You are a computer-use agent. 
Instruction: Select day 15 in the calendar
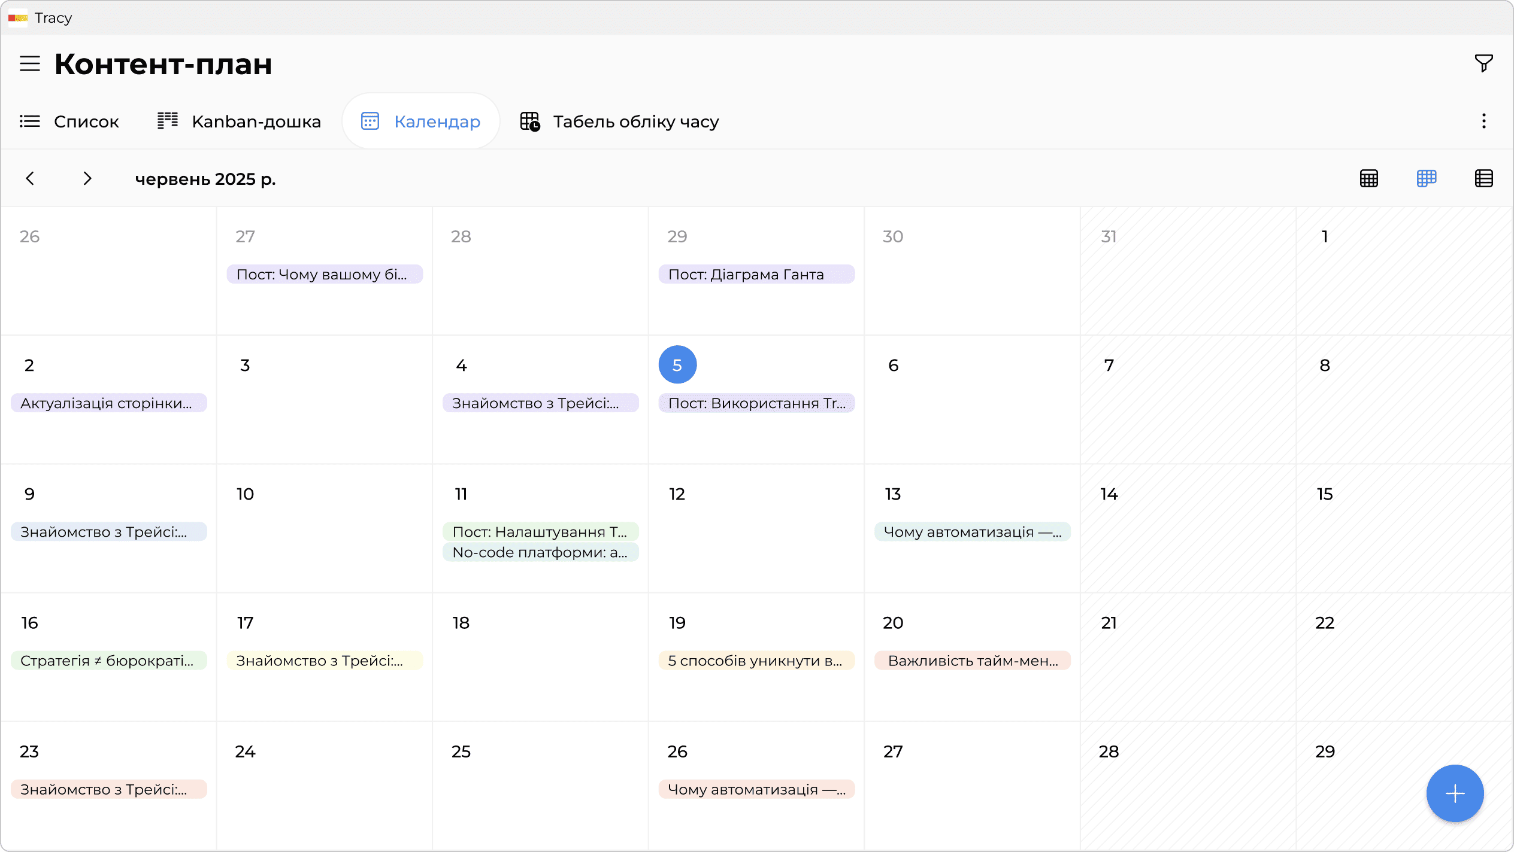click(x=1325, y=494)
